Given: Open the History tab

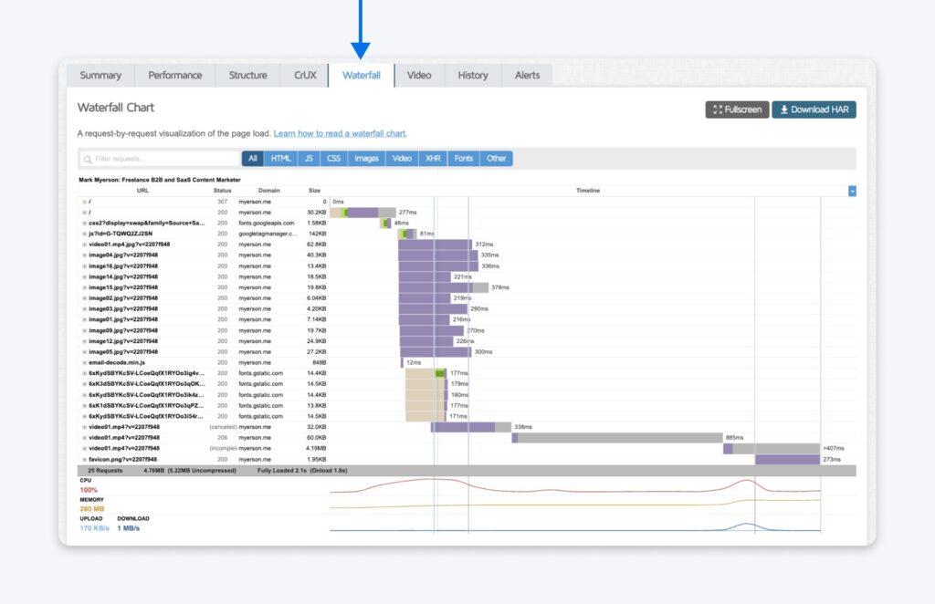Looking at the screenshot, I should click(x=473, y=75).
